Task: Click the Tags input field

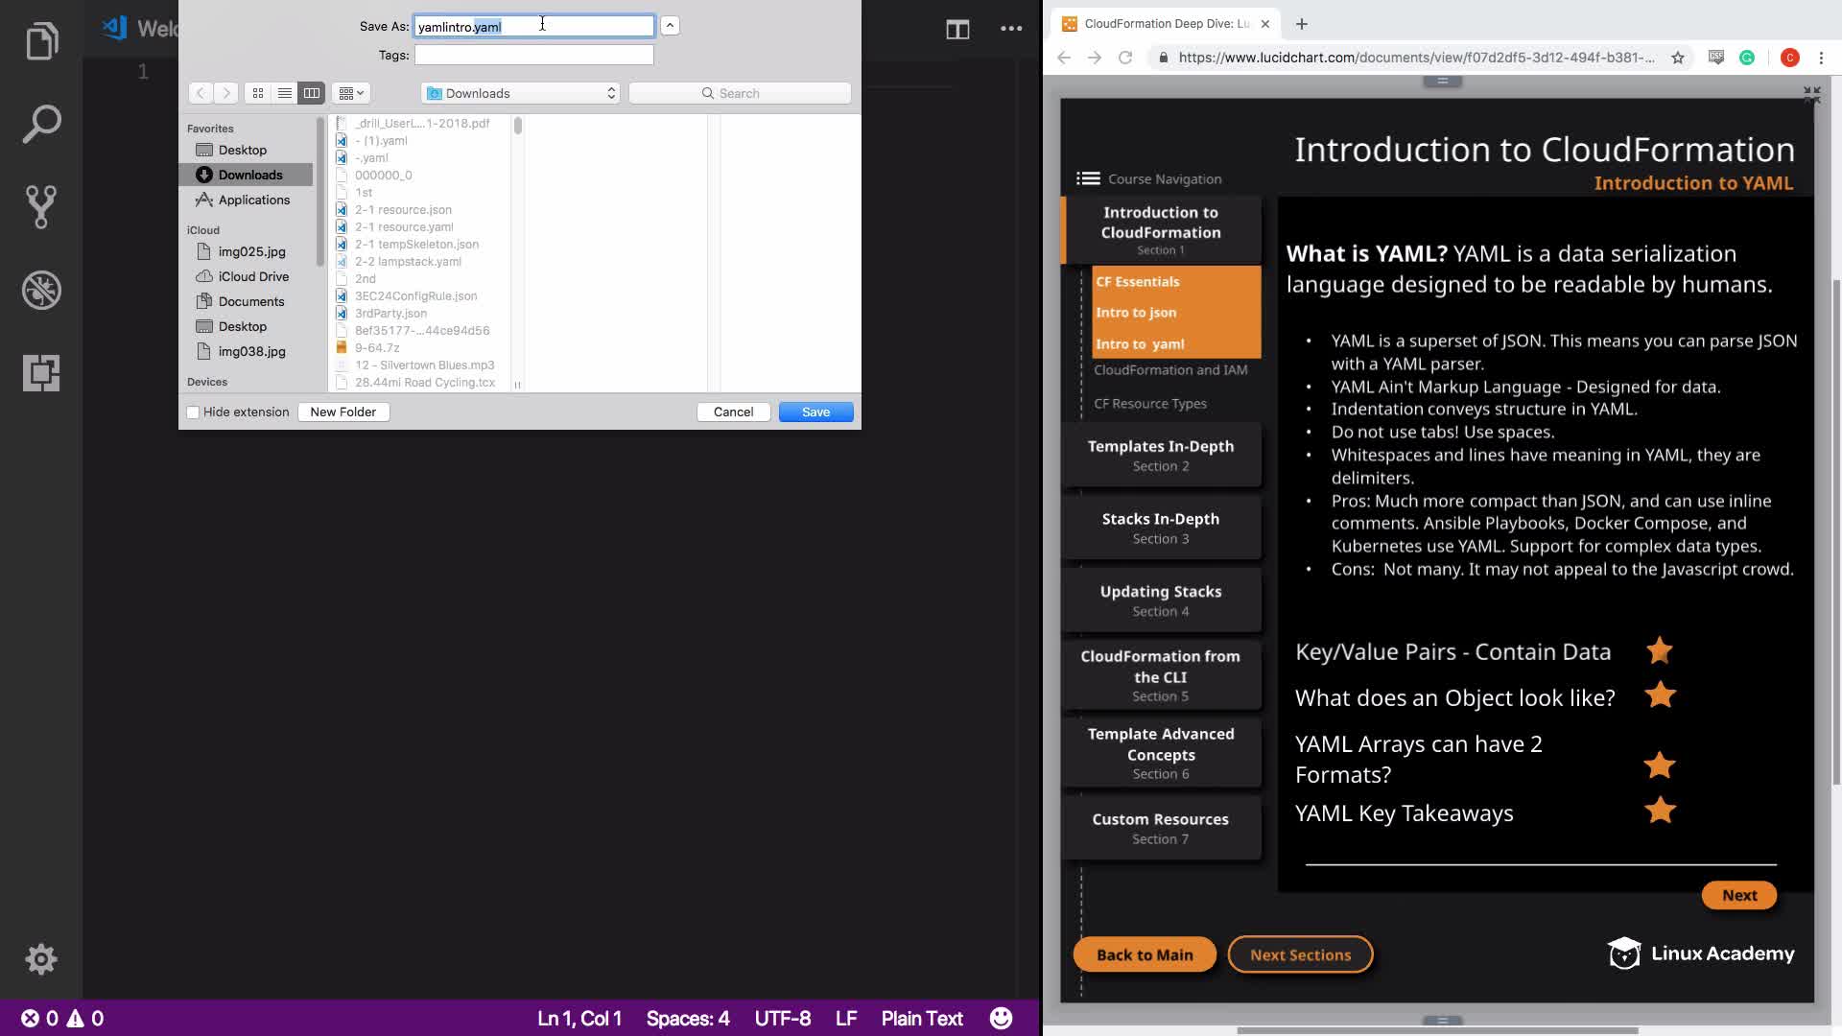Action: pyautogui.click(x=533, y=56)
